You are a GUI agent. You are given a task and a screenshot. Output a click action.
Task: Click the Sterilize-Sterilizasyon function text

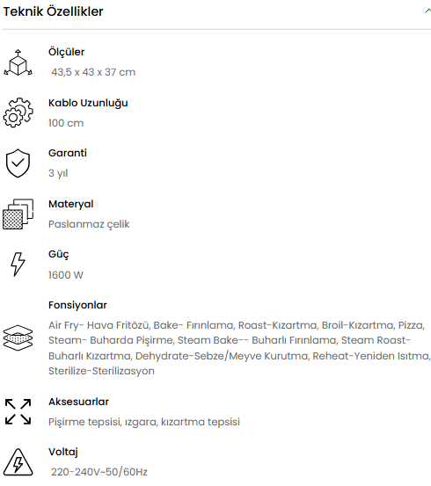pos(101,371)
